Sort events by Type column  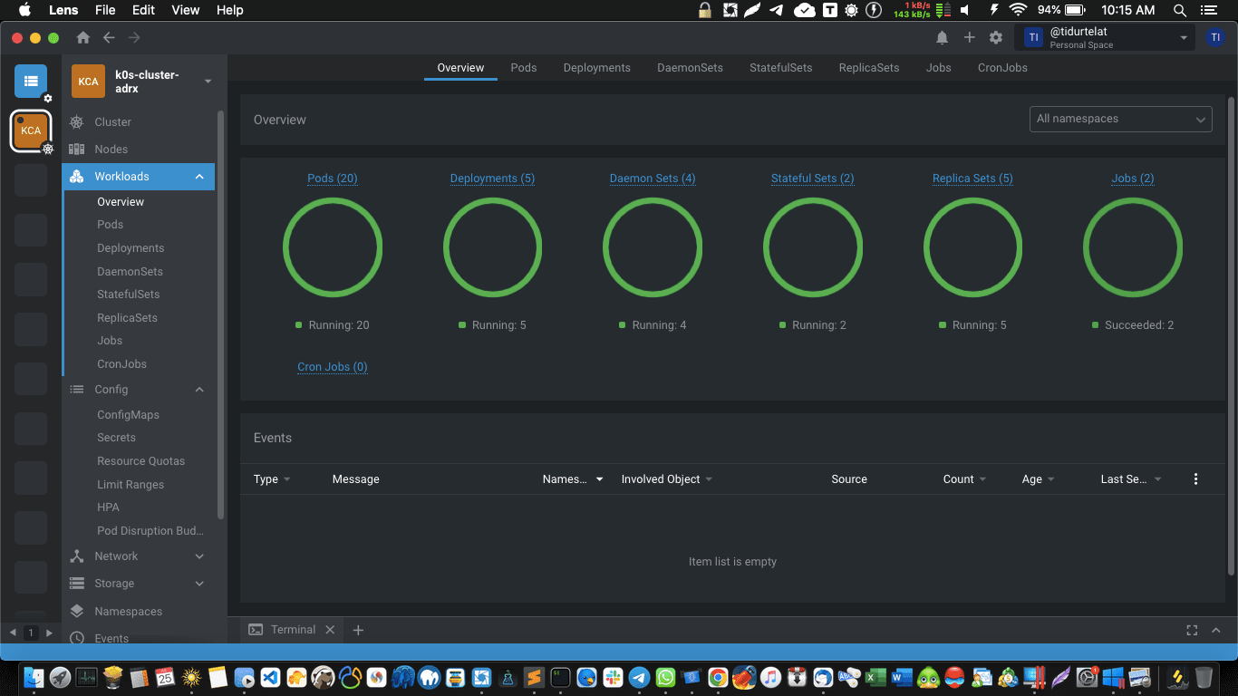(x=272, y=479)
